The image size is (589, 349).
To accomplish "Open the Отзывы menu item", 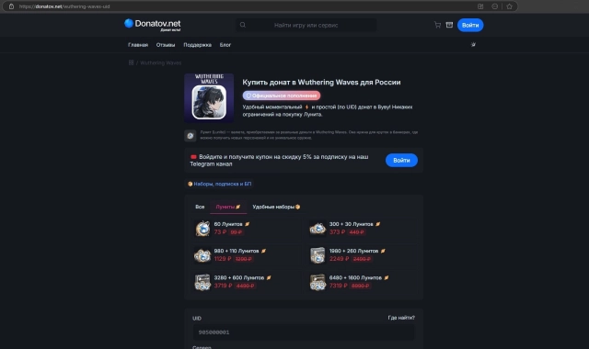I will (x=166, y=45).
